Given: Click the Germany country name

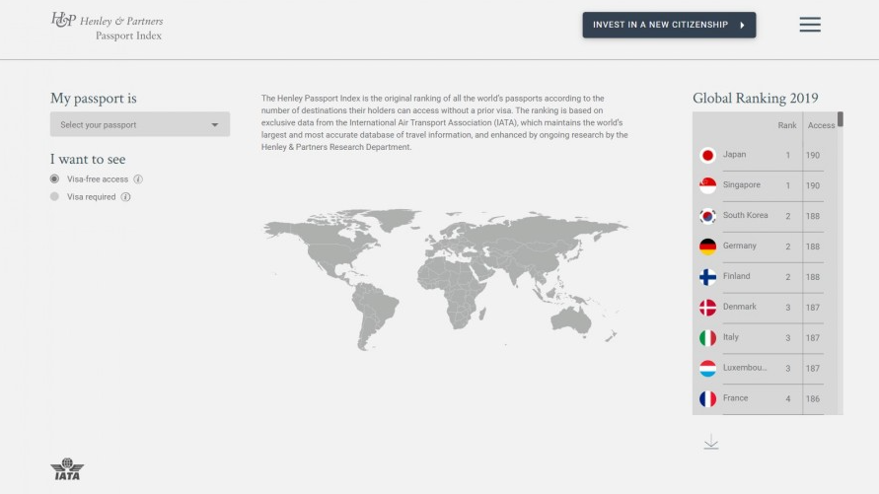Looking at the screenshot, I should 740,246.
